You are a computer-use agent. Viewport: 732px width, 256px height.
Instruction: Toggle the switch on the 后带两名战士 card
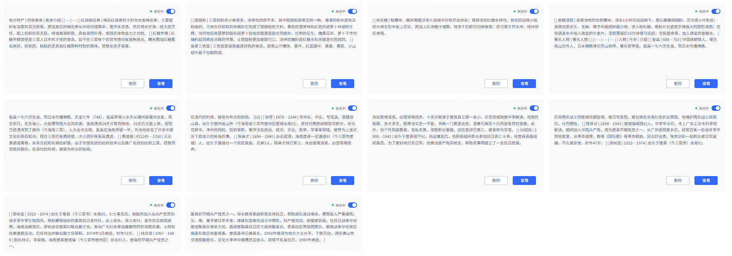[x=716, y=109]
